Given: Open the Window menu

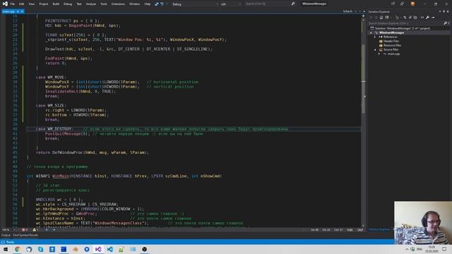Looking at the screenshot, I should [x=134, y=4].
